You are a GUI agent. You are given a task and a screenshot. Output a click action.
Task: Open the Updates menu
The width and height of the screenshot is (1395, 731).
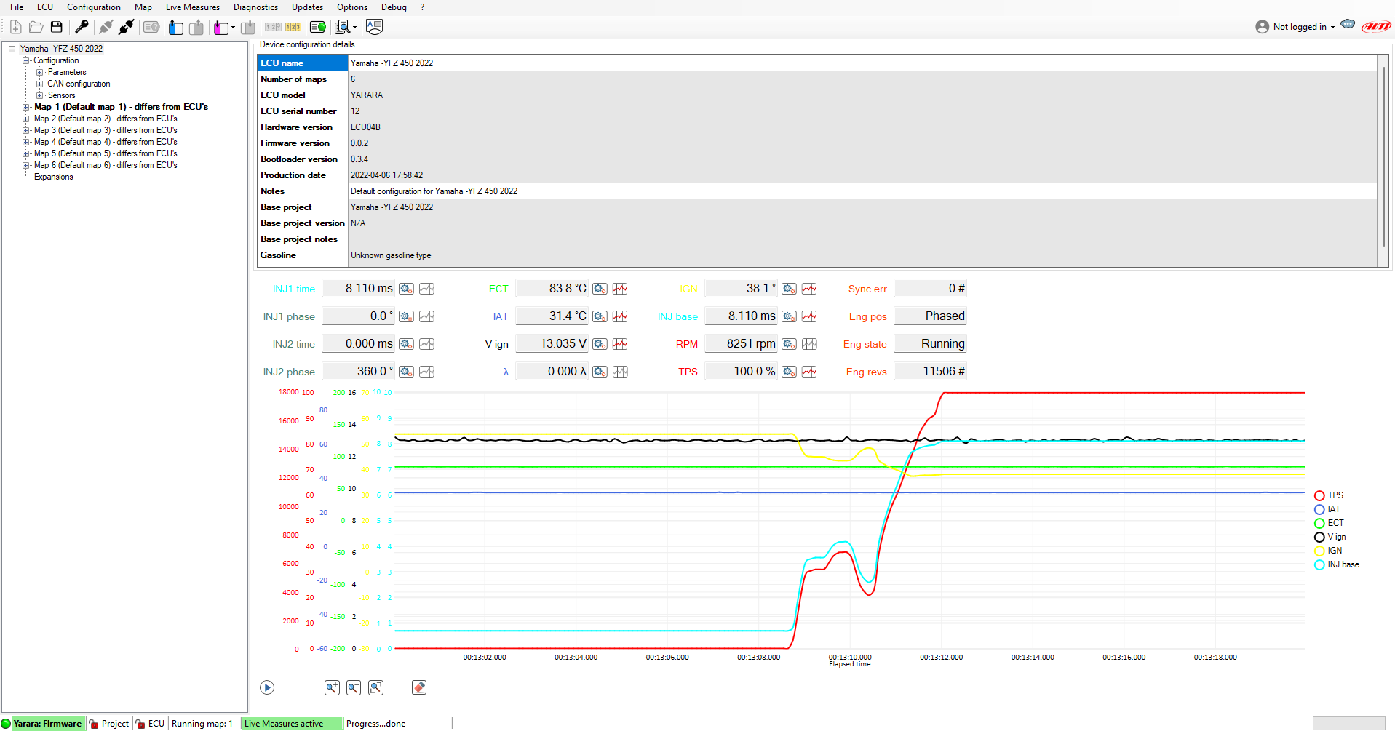[307, 7]
